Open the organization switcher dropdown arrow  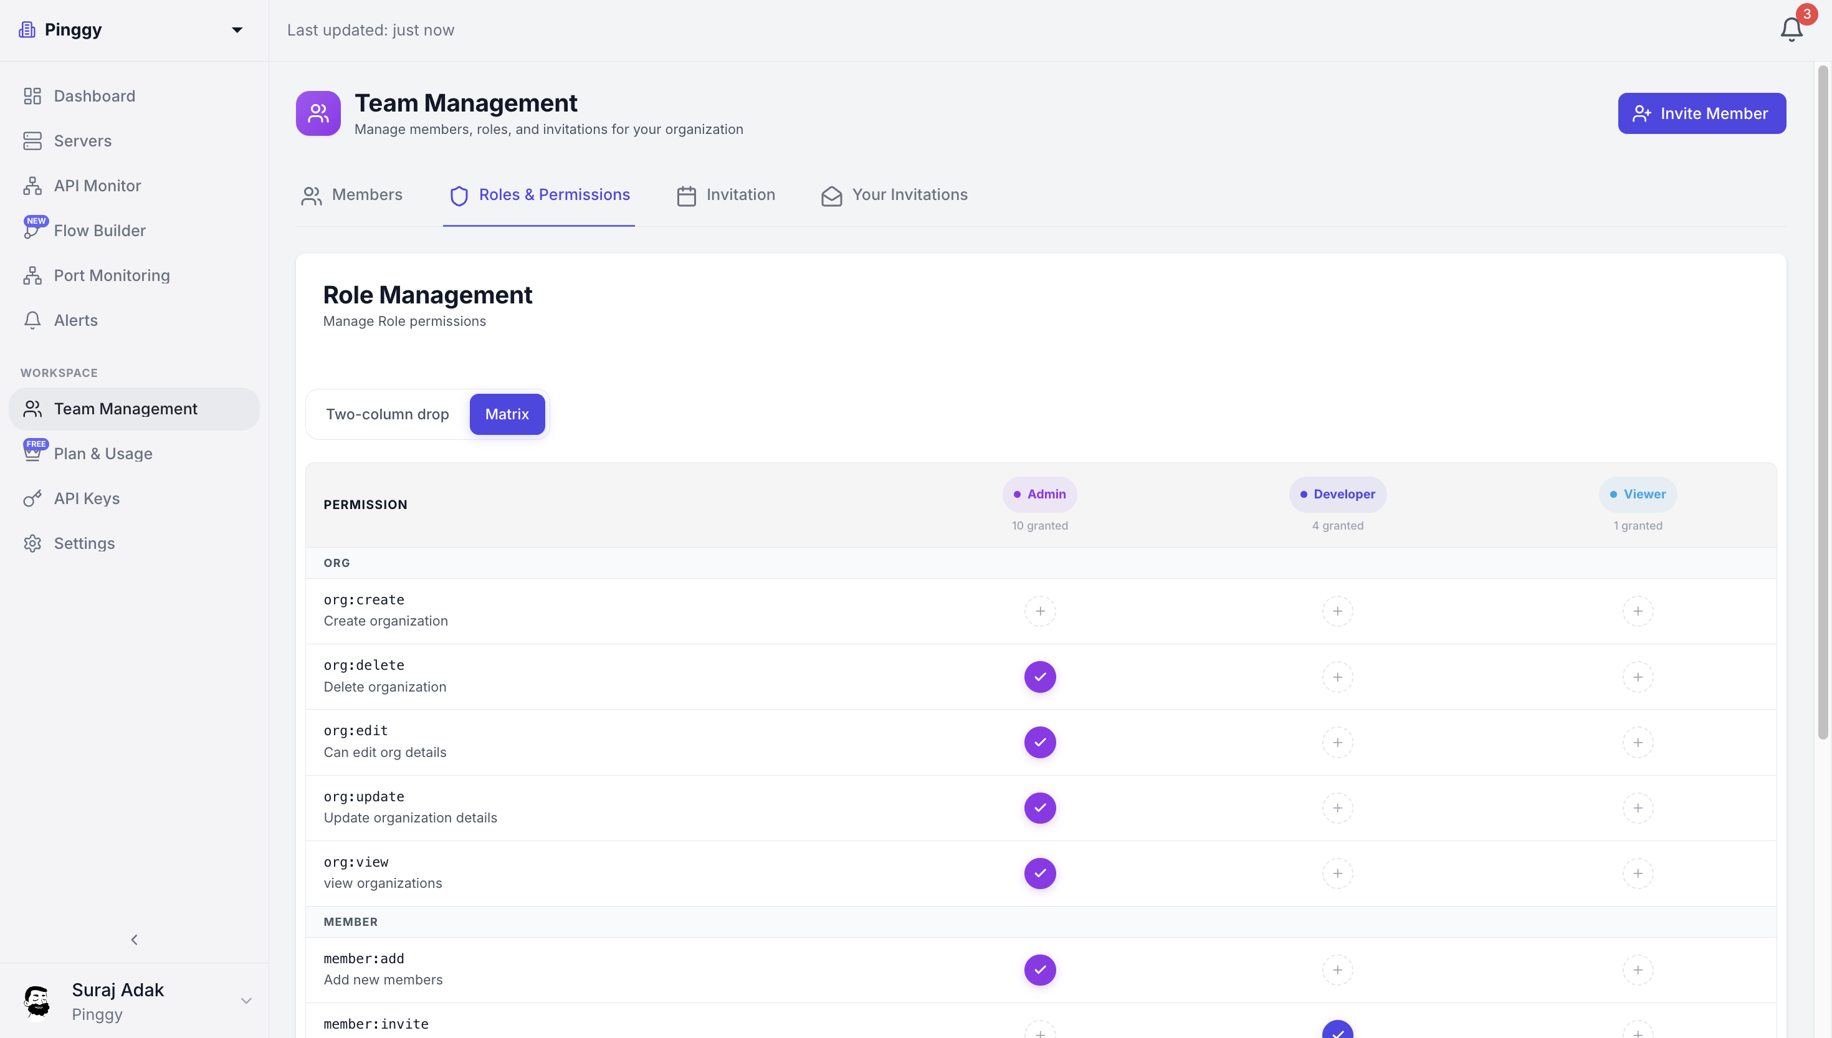[237, 30]
